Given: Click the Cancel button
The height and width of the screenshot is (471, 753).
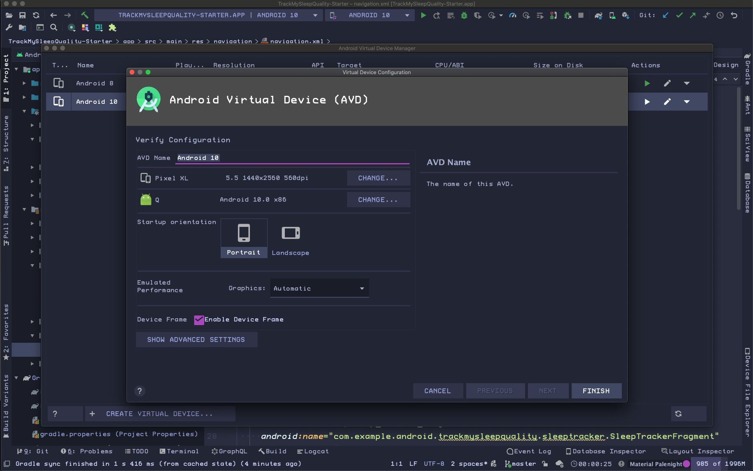Looking at the screenshot, I should coord(438,391).
